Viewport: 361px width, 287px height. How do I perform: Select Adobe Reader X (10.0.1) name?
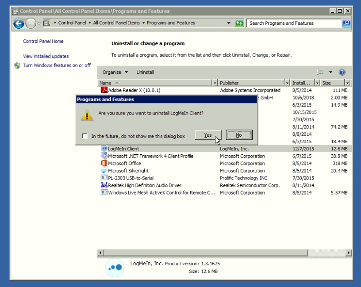point(134,90)
